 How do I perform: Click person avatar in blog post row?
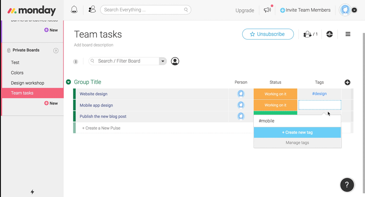tap(241, 116)
